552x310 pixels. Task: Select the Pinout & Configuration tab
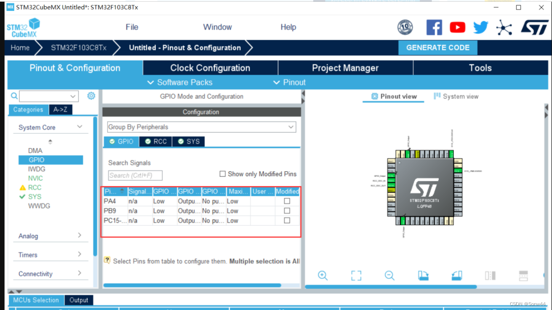(x=75, y=68)
